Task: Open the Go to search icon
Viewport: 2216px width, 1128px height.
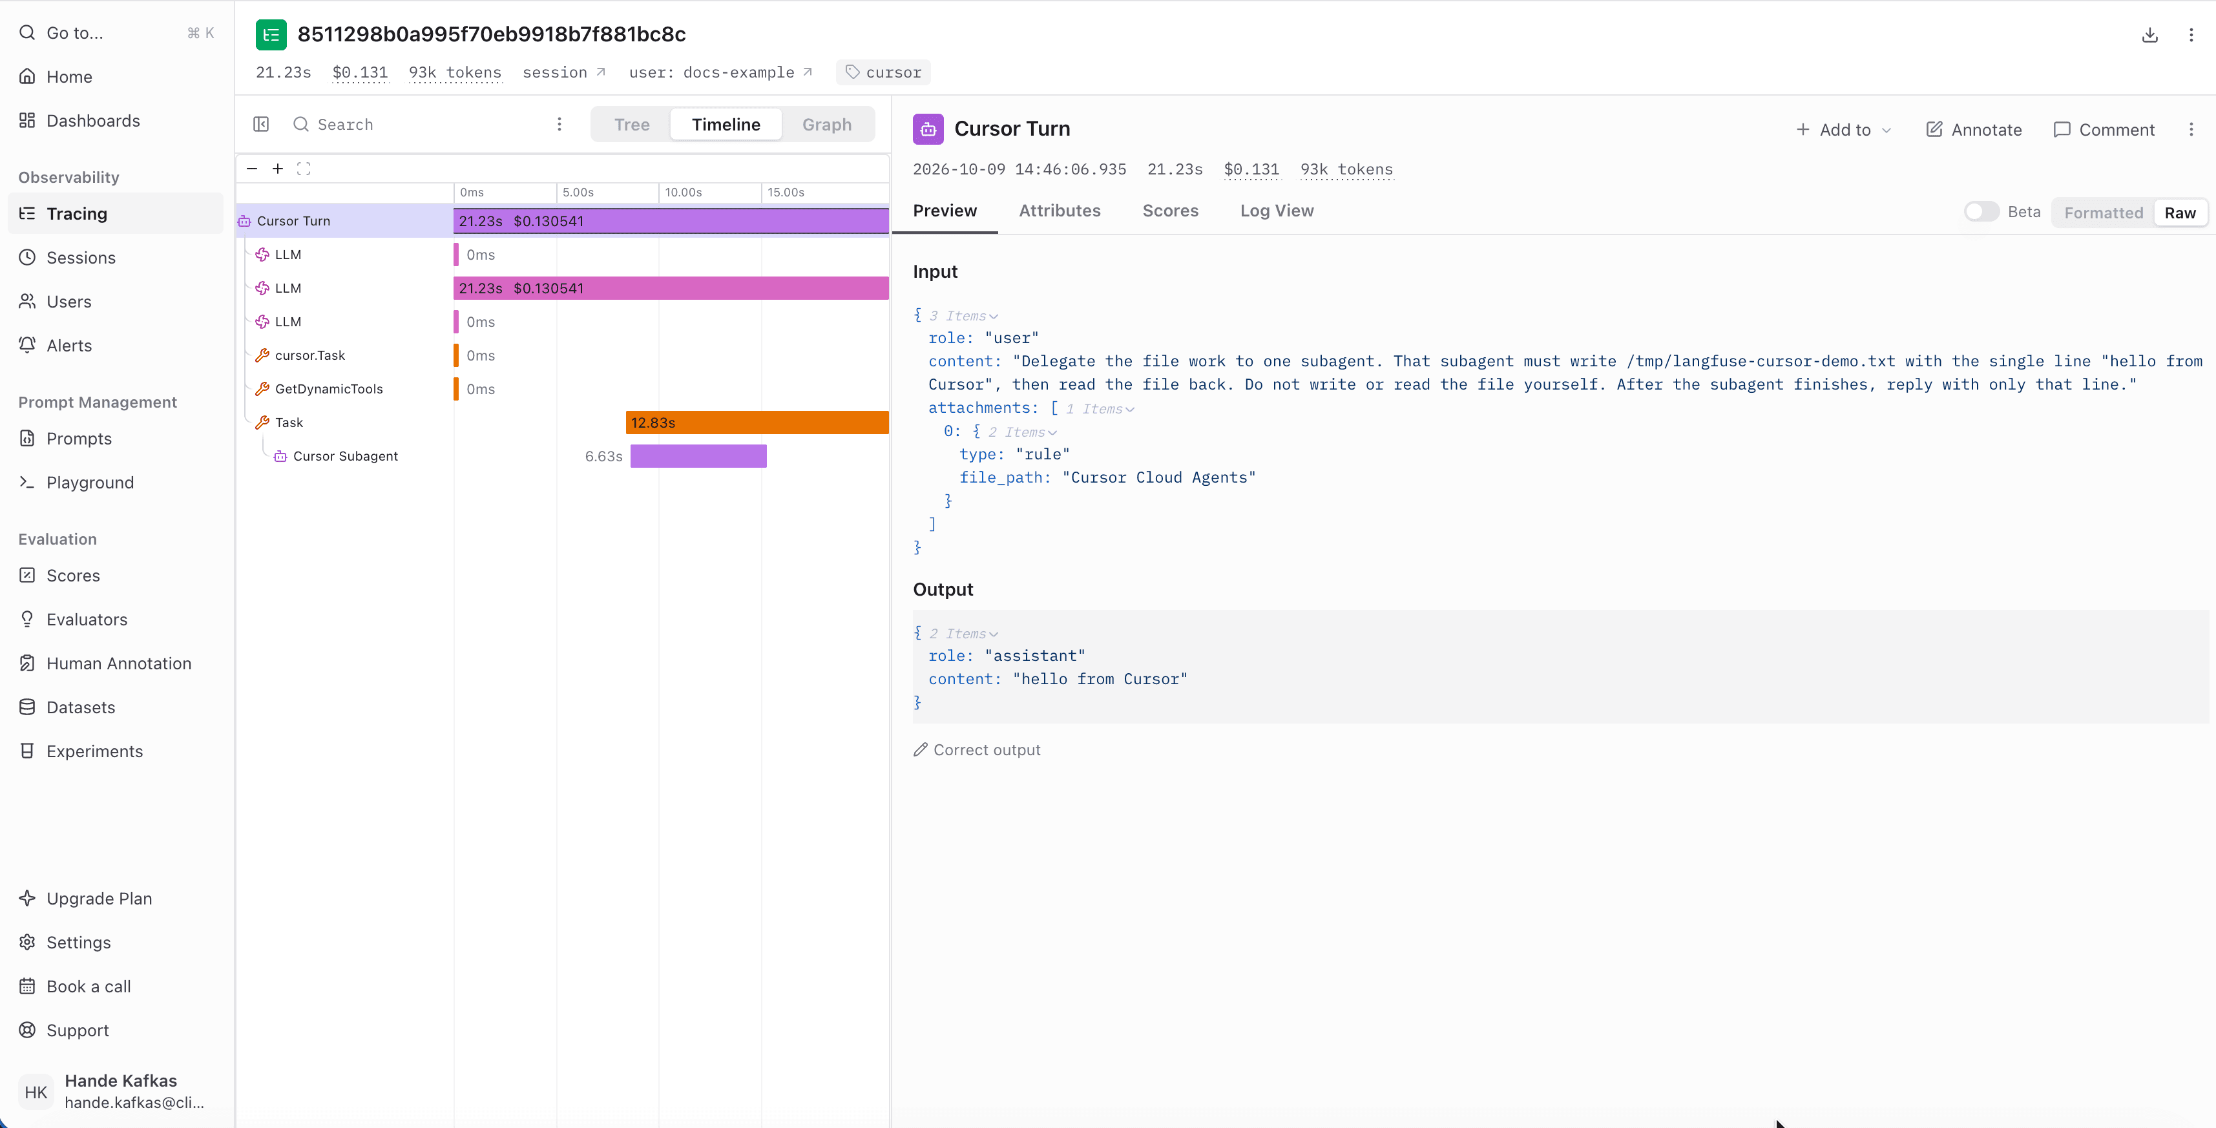Action: tap(28, 33)
